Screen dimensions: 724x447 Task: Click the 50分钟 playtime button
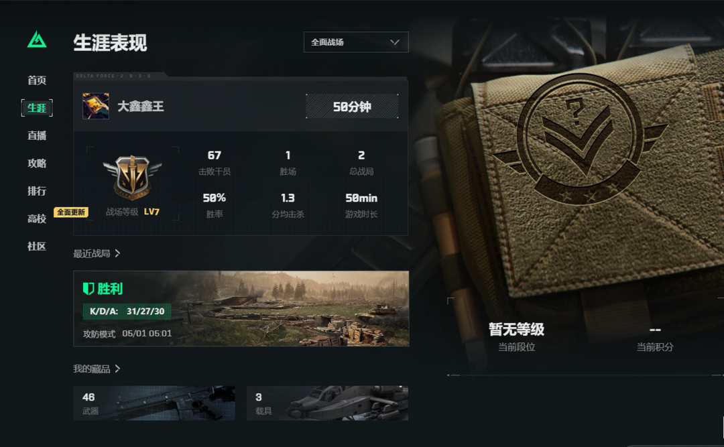(352, 107)
